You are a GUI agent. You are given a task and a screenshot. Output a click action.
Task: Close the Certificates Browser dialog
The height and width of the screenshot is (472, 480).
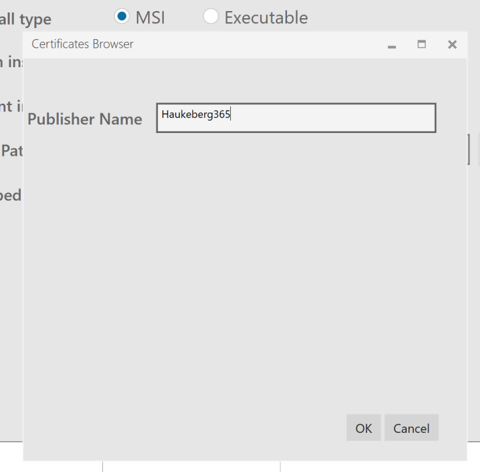coord(452,44)
